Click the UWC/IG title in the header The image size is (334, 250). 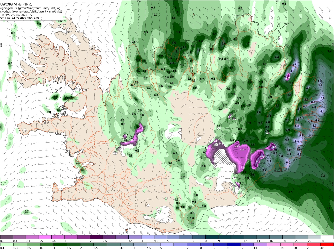(x=6, y=4)
